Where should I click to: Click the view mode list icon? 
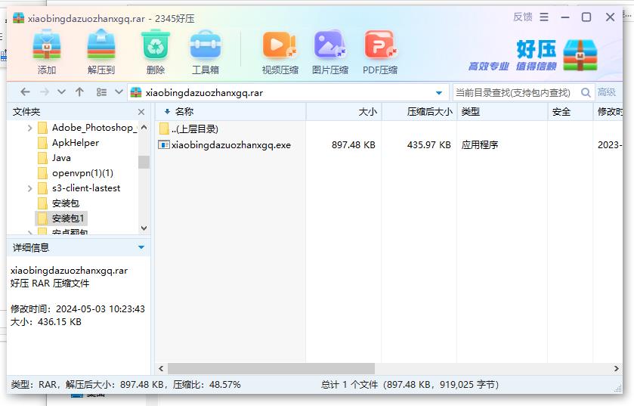(101, 92)
